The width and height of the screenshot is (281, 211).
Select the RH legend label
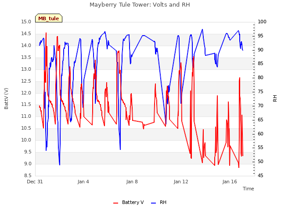pyautogui.click(x=163, y=202)
